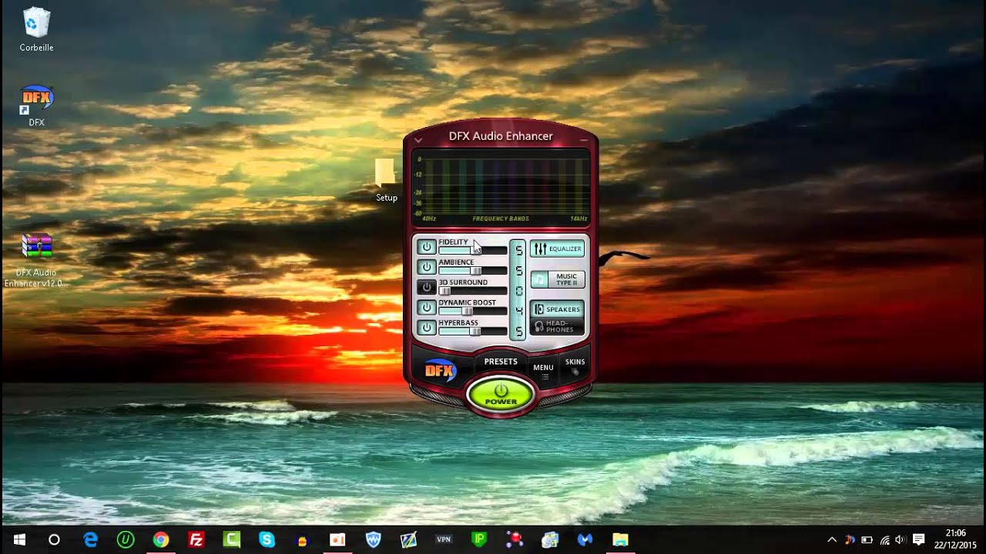Open Camtasia from the taskbar

(x=232, y=540)
